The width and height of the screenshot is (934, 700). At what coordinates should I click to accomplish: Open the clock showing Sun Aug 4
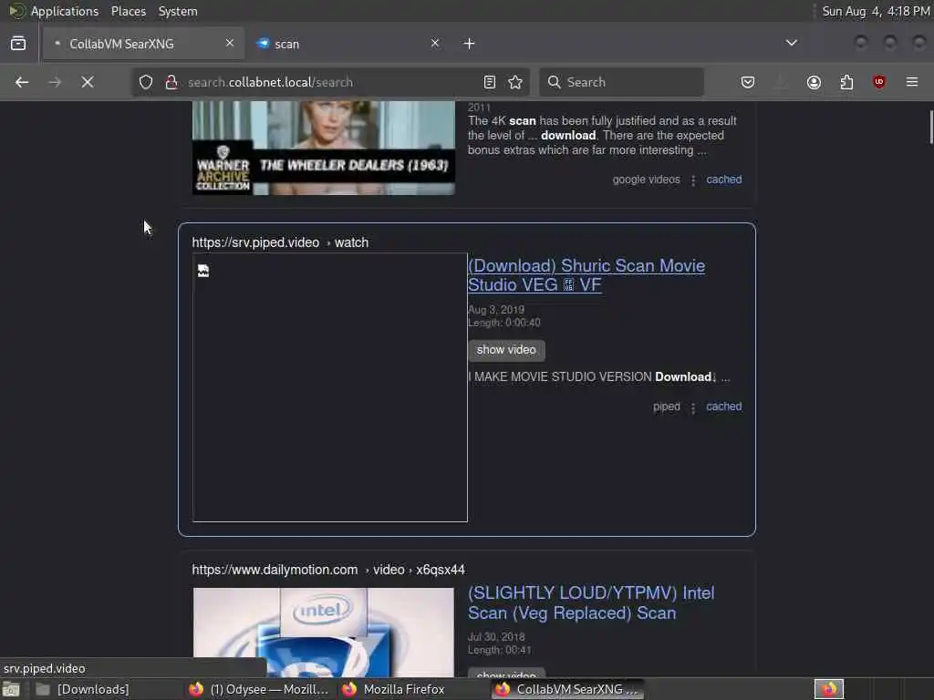876,11
